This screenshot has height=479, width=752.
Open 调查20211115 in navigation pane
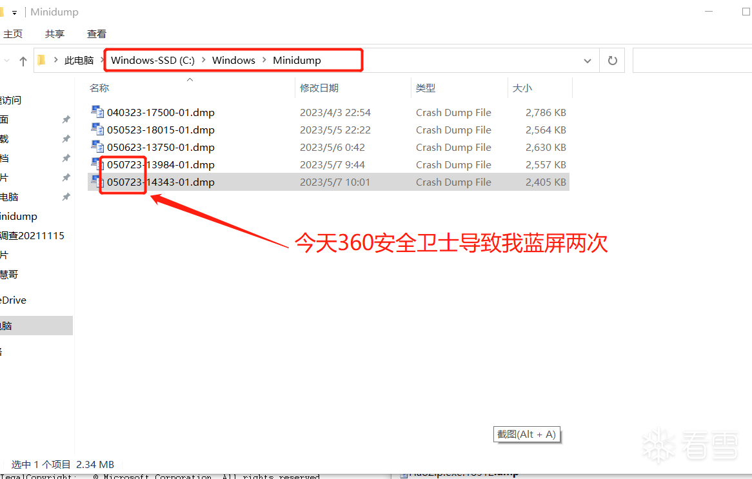point(32,236)
